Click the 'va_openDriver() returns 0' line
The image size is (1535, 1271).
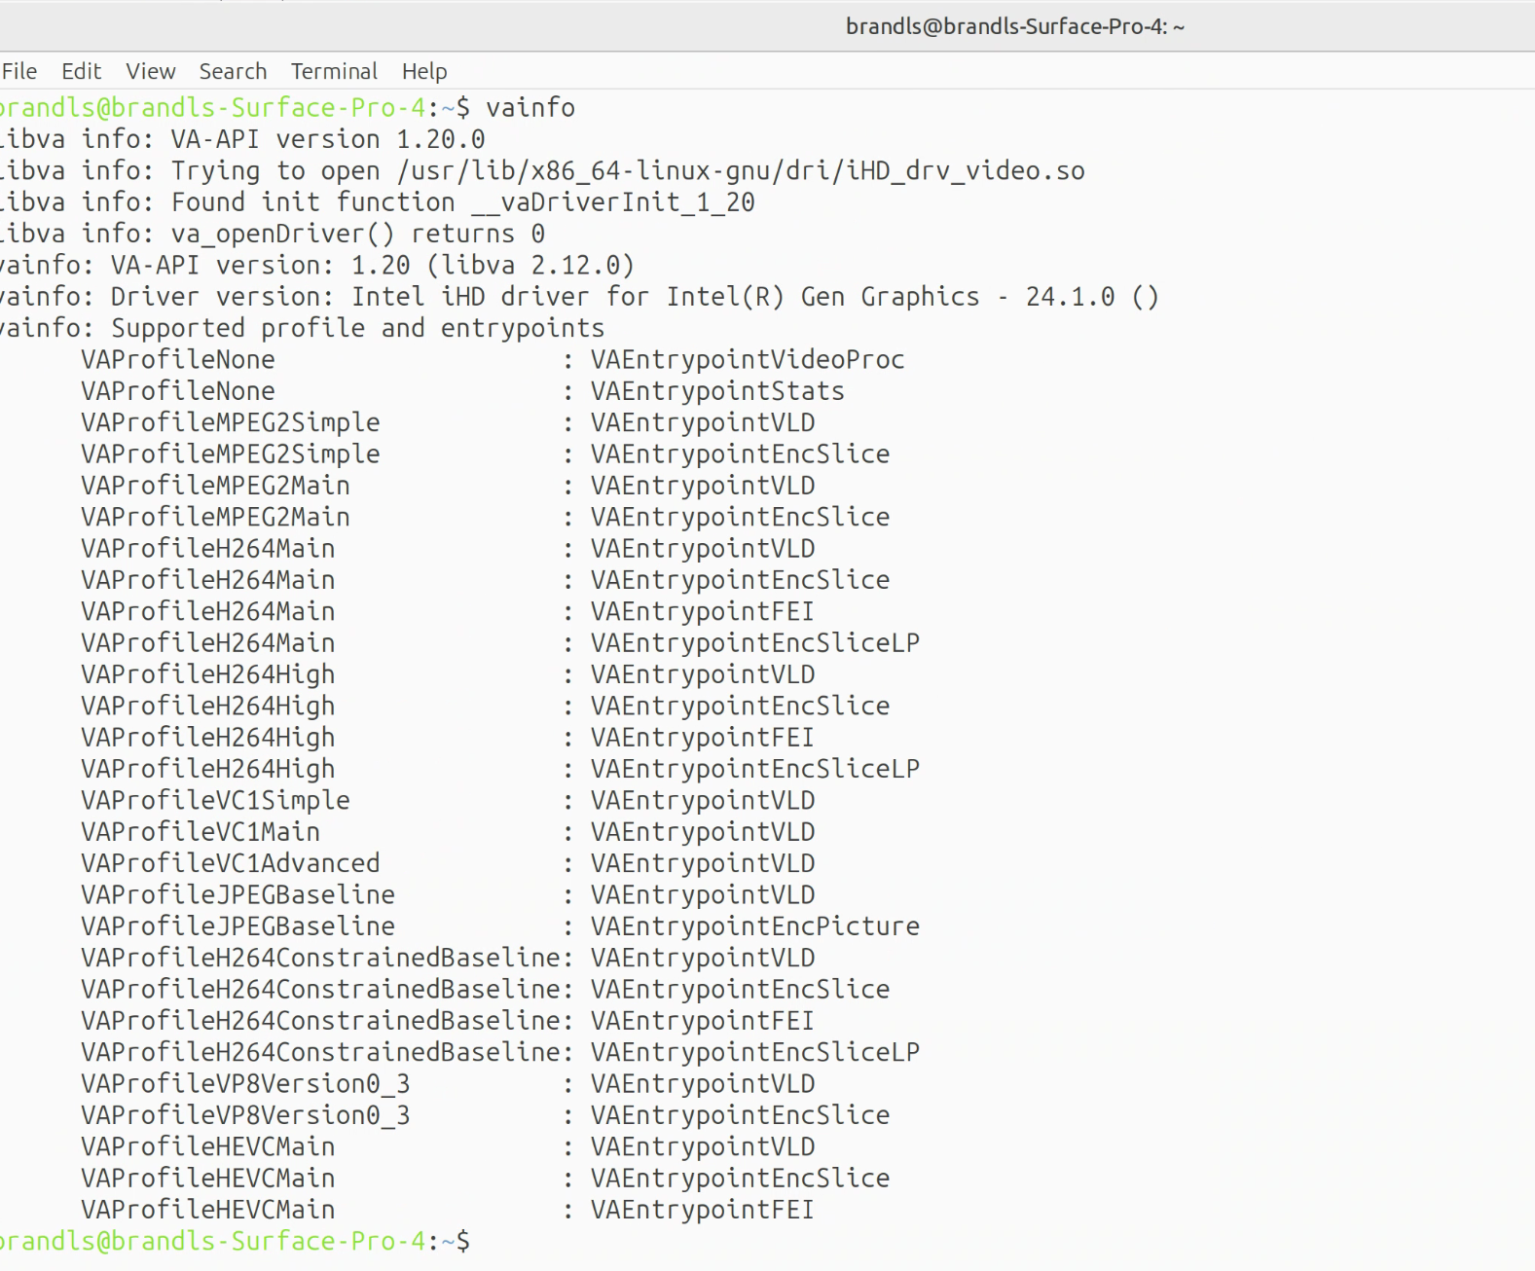pyautogui.click(x=273, y=235)
